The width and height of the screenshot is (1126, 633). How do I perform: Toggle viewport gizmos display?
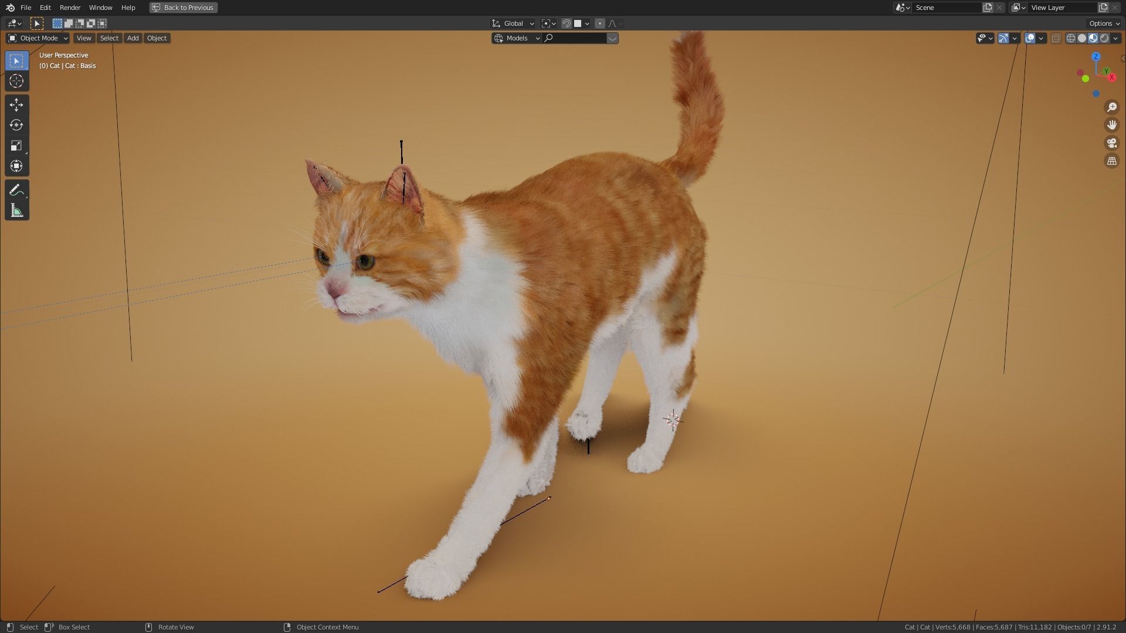[x=1003, y=38]
